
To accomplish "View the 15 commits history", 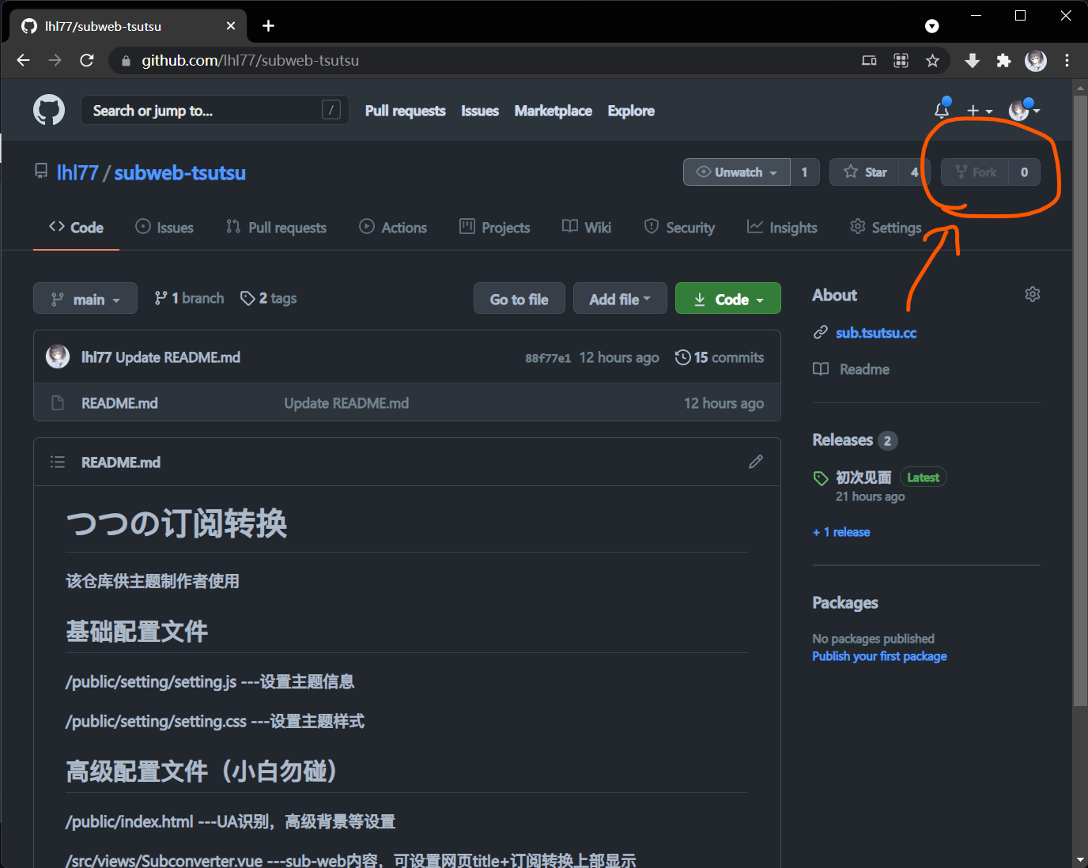I will tap(720, 357).
